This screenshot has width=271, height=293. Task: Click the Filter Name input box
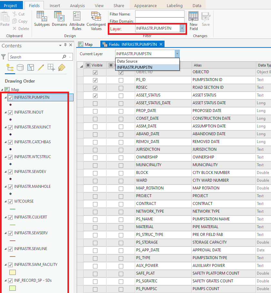[159, 14]
